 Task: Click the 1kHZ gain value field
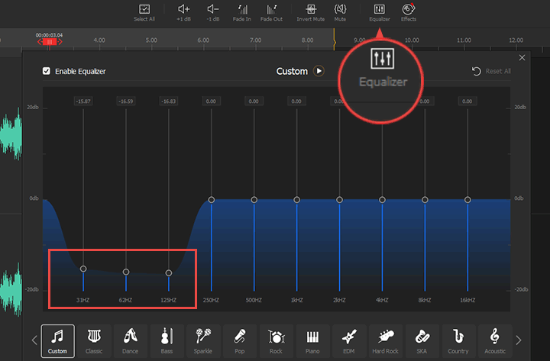(296, 102)
